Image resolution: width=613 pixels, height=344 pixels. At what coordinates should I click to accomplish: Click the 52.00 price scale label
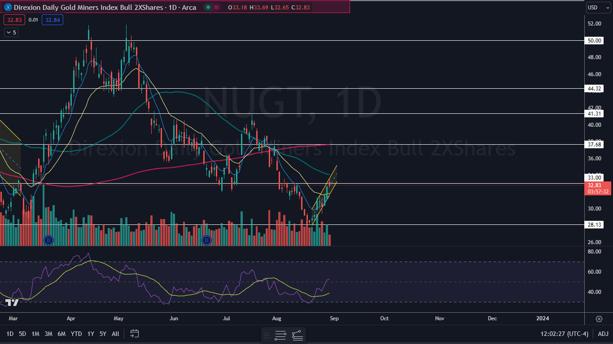(595, 23)
